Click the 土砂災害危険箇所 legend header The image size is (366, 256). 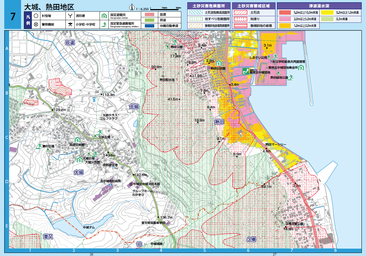point(209,5)
